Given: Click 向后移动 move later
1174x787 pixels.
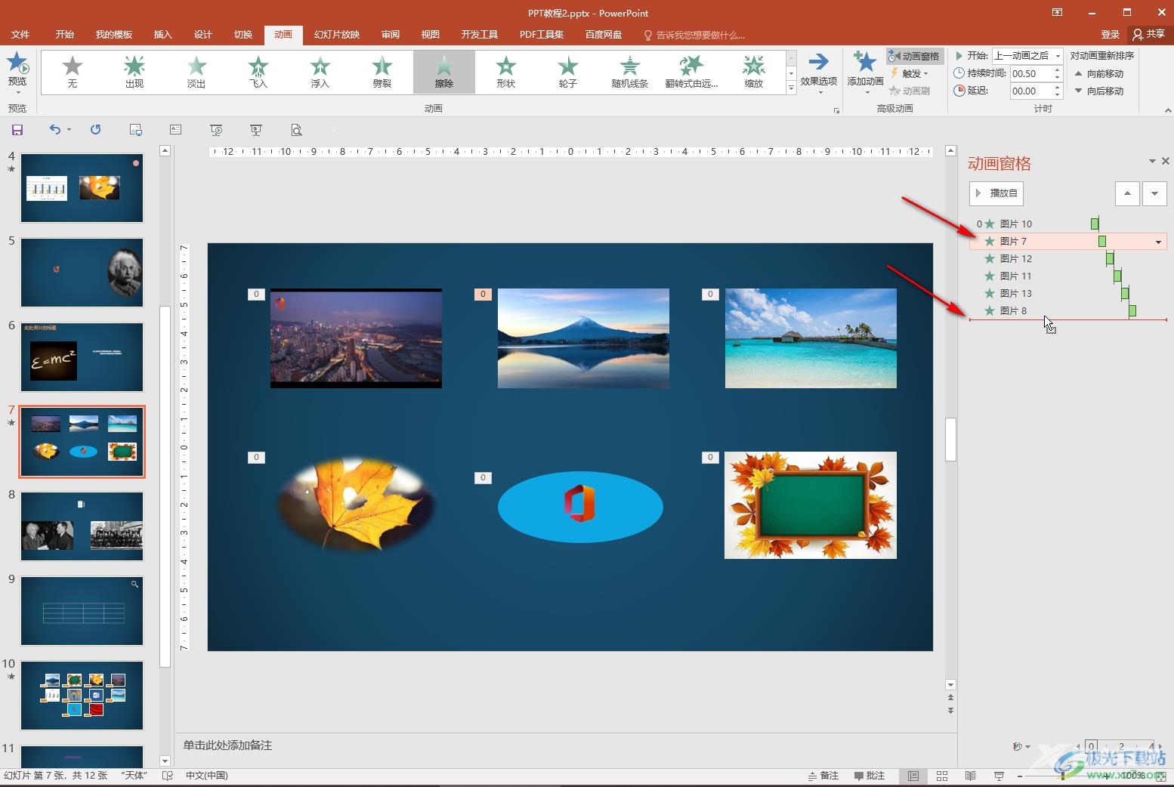Looking at the screenshot, I should click(1098, 91).
